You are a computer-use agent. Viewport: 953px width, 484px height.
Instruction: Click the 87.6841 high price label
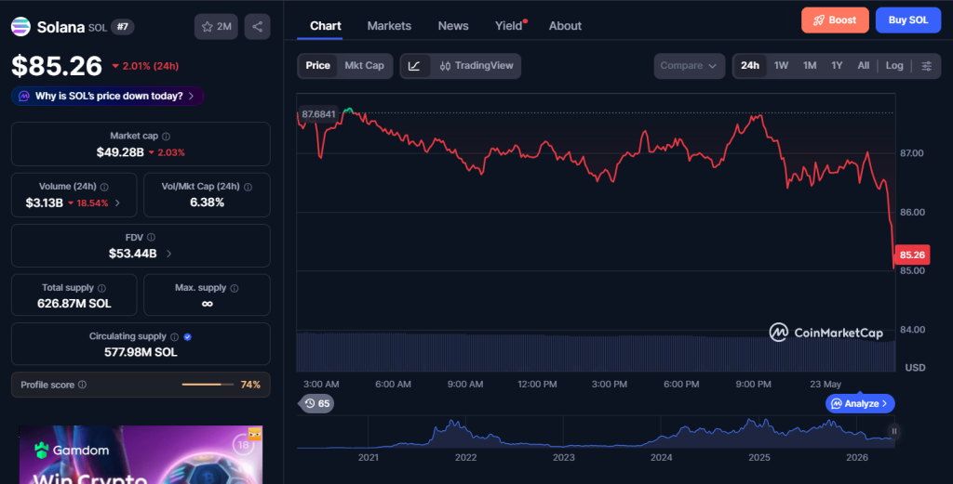318,114
